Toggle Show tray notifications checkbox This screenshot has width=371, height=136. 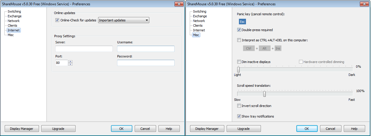pos(239,116)
